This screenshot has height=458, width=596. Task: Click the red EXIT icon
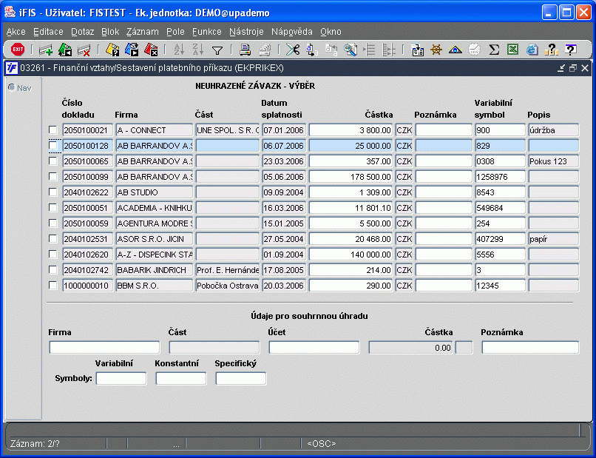(x=18, y=50)
